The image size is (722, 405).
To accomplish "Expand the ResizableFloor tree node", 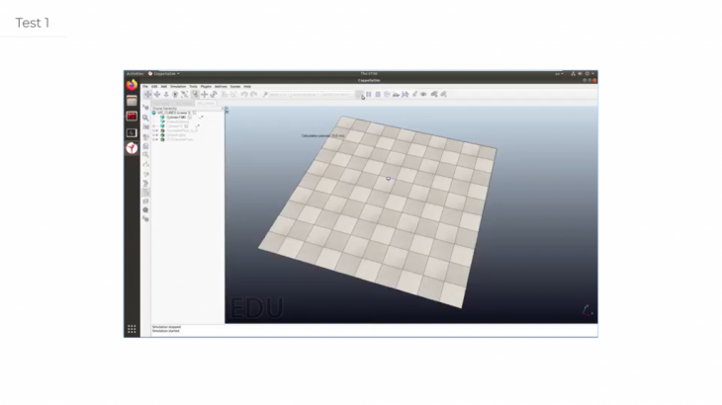I will point(154,131).
